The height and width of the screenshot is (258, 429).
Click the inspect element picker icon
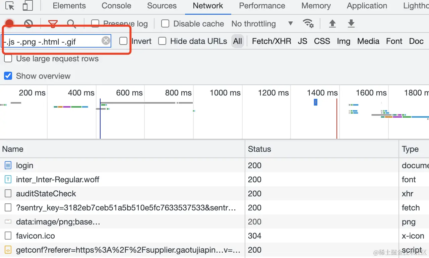coord(10,6)
